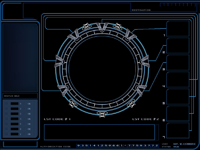Enable the indicator square for status row 5

(x=6, y=124)
